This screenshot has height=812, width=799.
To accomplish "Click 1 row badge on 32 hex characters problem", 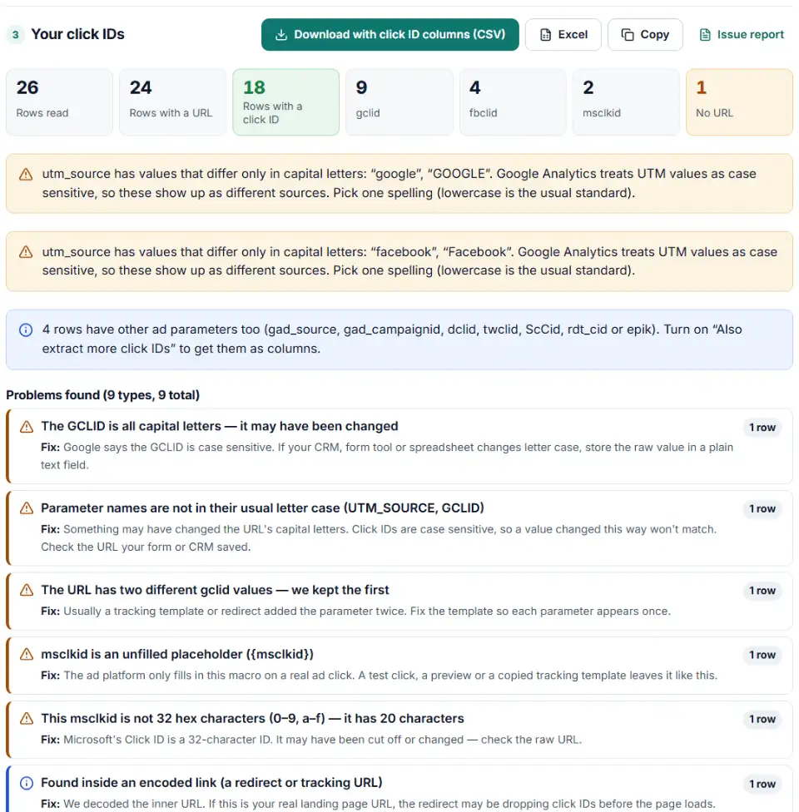I will pyautogui.click(x=762, y=720).
